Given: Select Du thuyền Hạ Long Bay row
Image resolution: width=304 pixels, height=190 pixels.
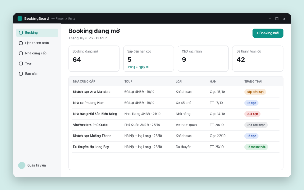Looking at the screenshot, I should click(176, 147).
